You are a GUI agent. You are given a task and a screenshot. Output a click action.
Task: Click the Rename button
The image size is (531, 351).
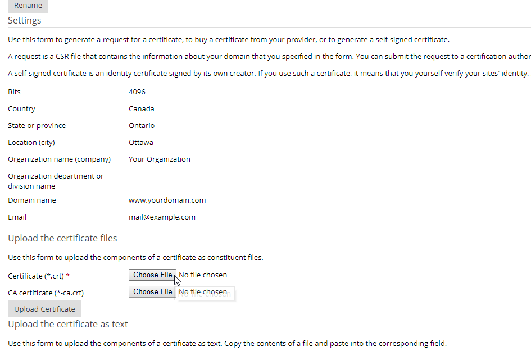tap(28, 6)
